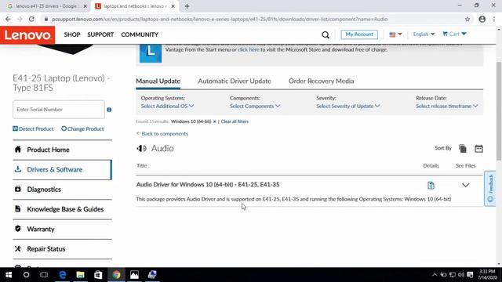502x282 pixels.
Task: Open Cortana search circle on taskbar
Action: (x=26, y=275)
